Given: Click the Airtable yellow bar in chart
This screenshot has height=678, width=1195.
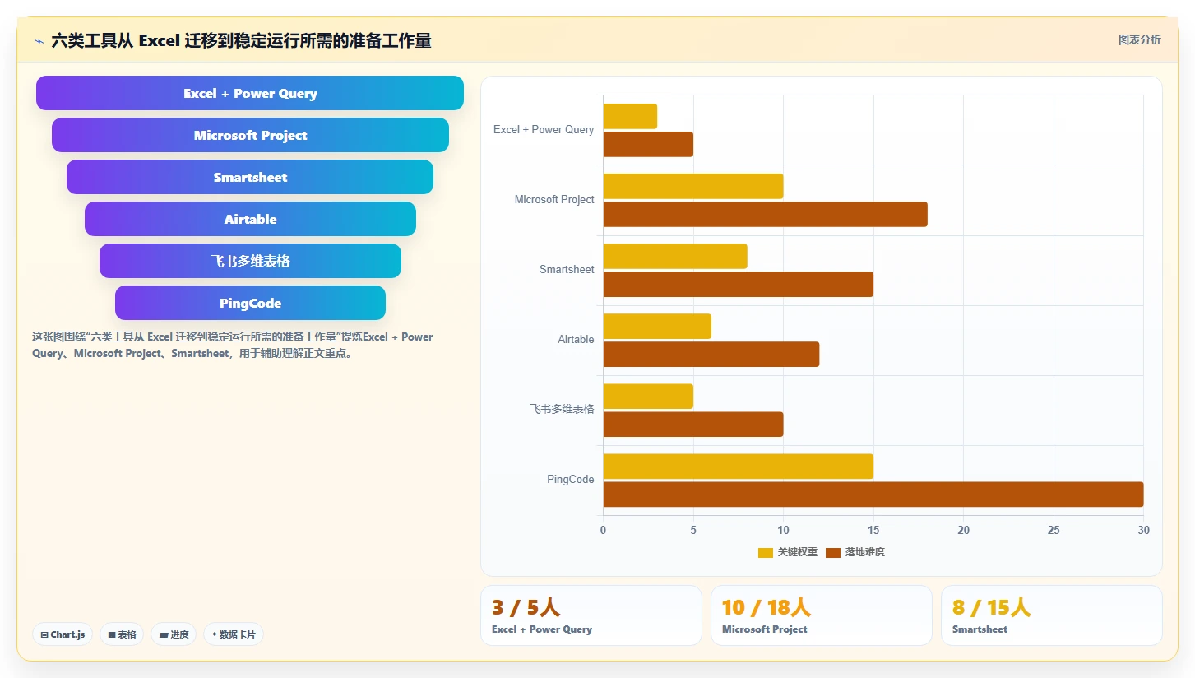Looking at the screenshot, I should click(x=657, y=327).
